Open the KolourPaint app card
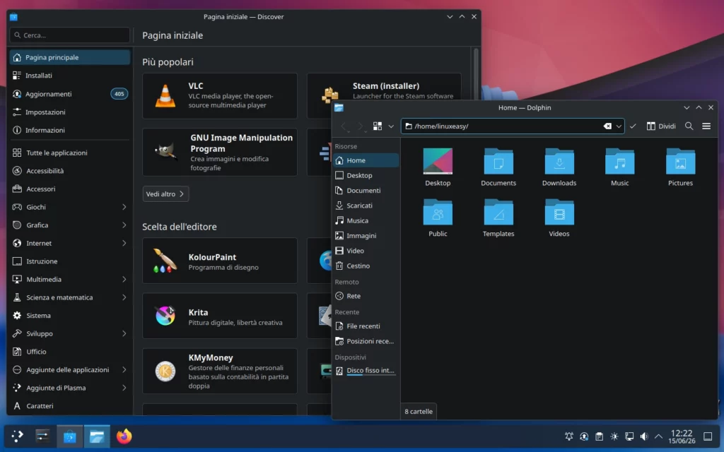Image resolution: width=724 pixels, height=452 pixels. 220,261
